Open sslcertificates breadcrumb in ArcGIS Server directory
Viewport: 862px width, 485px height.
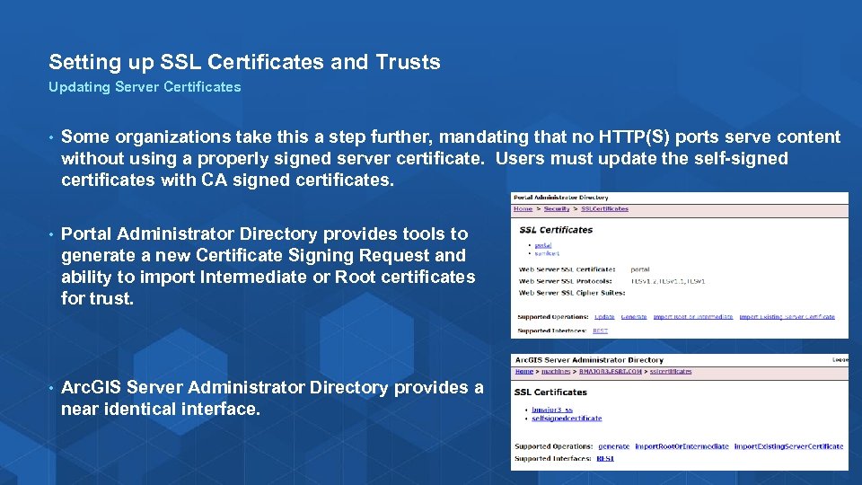(x=671, y=371)
